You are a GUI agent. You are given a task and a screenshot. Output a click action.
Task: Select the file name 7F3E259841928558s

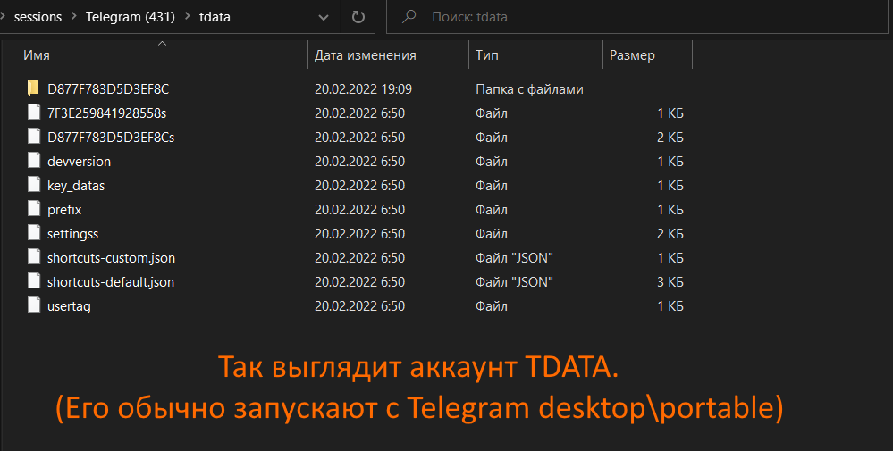pos(107,113)
